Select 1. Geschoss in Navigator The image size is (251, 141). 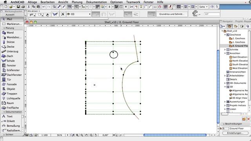click(239, 42)
